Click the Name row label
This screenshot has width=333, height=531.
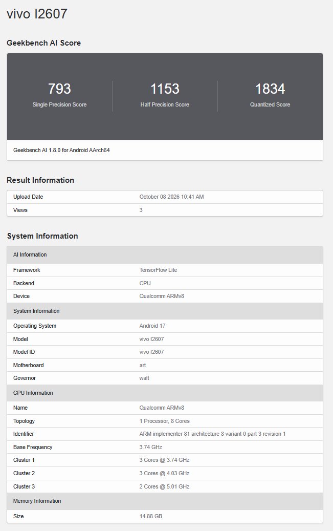tap(20, 408)
